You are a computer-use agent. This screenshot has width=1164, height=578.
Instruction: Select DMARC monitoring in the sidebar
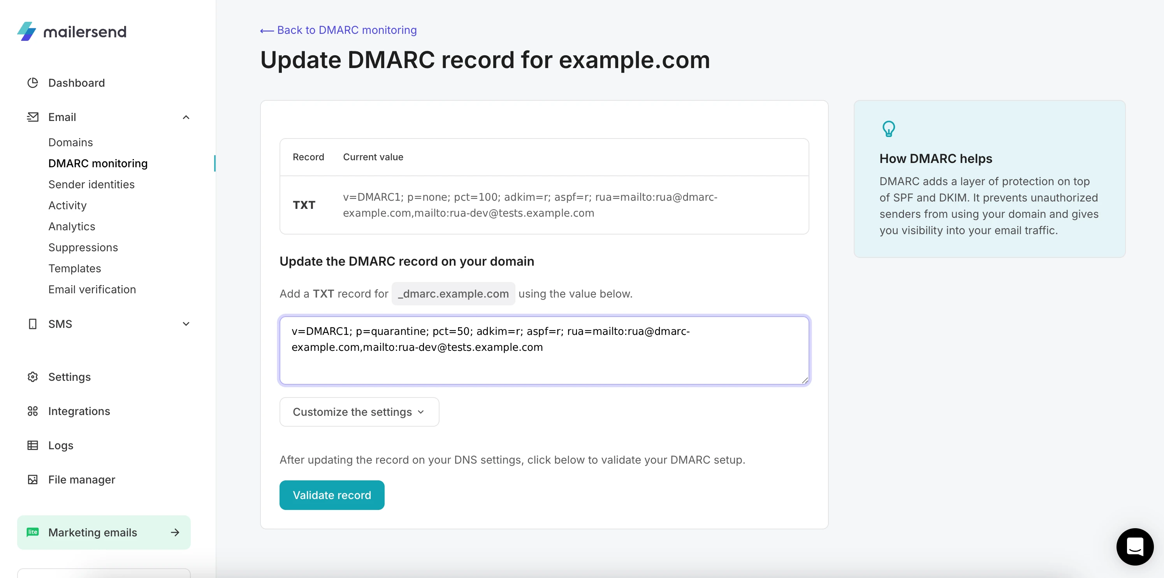(x=98, y=163)
